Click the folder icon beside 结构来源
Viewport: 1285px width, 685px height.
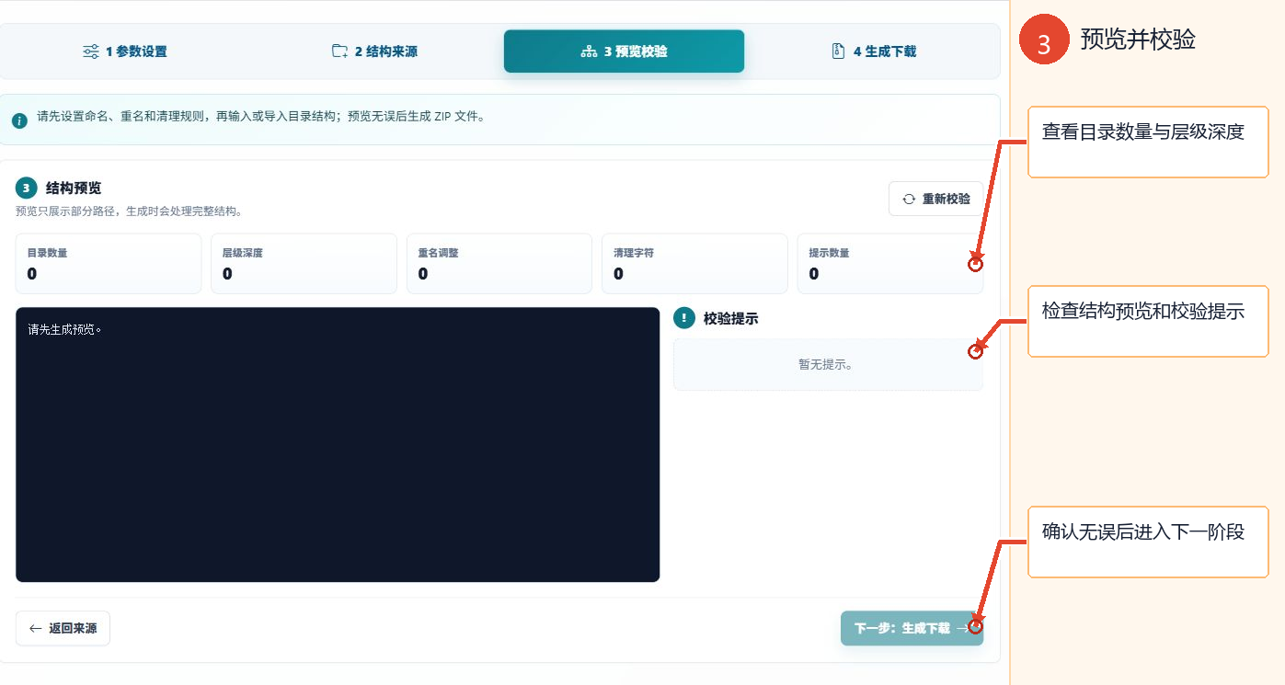click(339, 51)
